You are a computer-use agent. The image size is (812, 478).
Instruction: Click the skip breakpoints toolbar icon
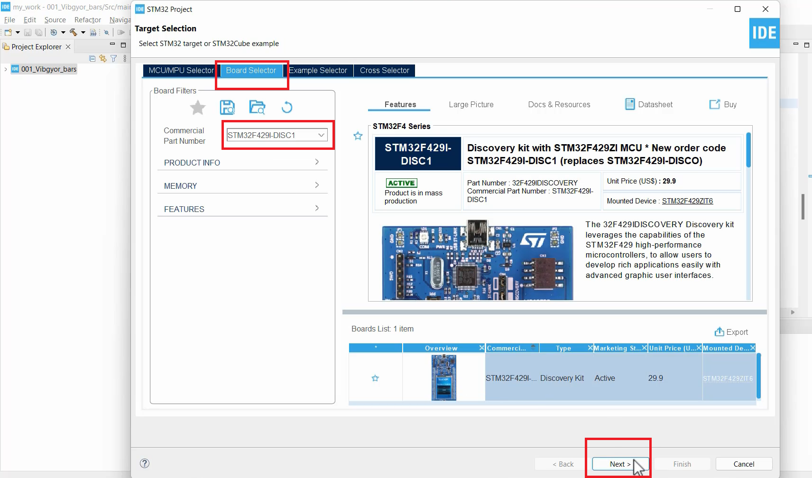pos(107,32)
